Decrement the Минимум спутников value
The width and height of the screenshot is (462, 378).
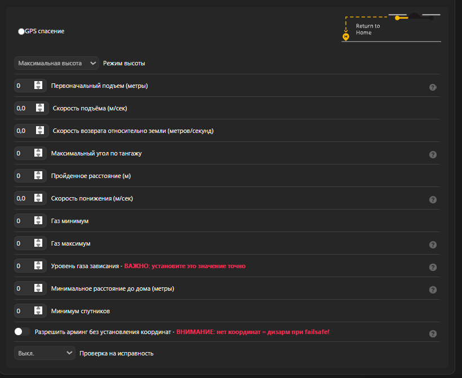click(x=38, y=313)
